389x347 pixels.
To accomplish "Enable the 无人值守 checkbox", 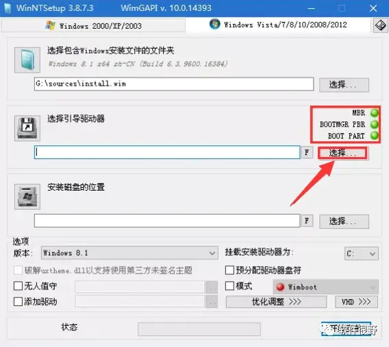I will pos(18,286).
